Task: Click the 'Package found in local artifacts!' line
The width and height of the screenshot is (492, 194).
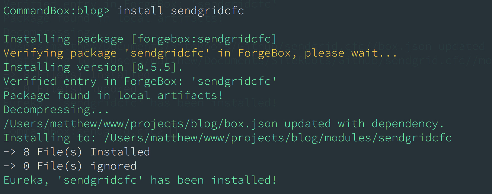Action: [x=113, y=96]
